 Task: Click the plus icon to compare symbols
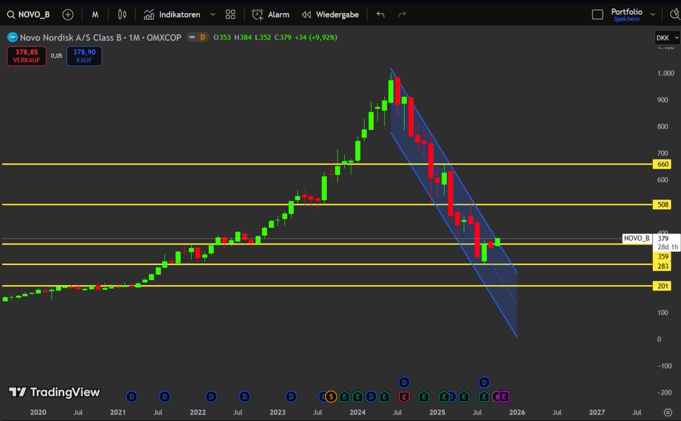pyautogui.click(x=68, y=15)
